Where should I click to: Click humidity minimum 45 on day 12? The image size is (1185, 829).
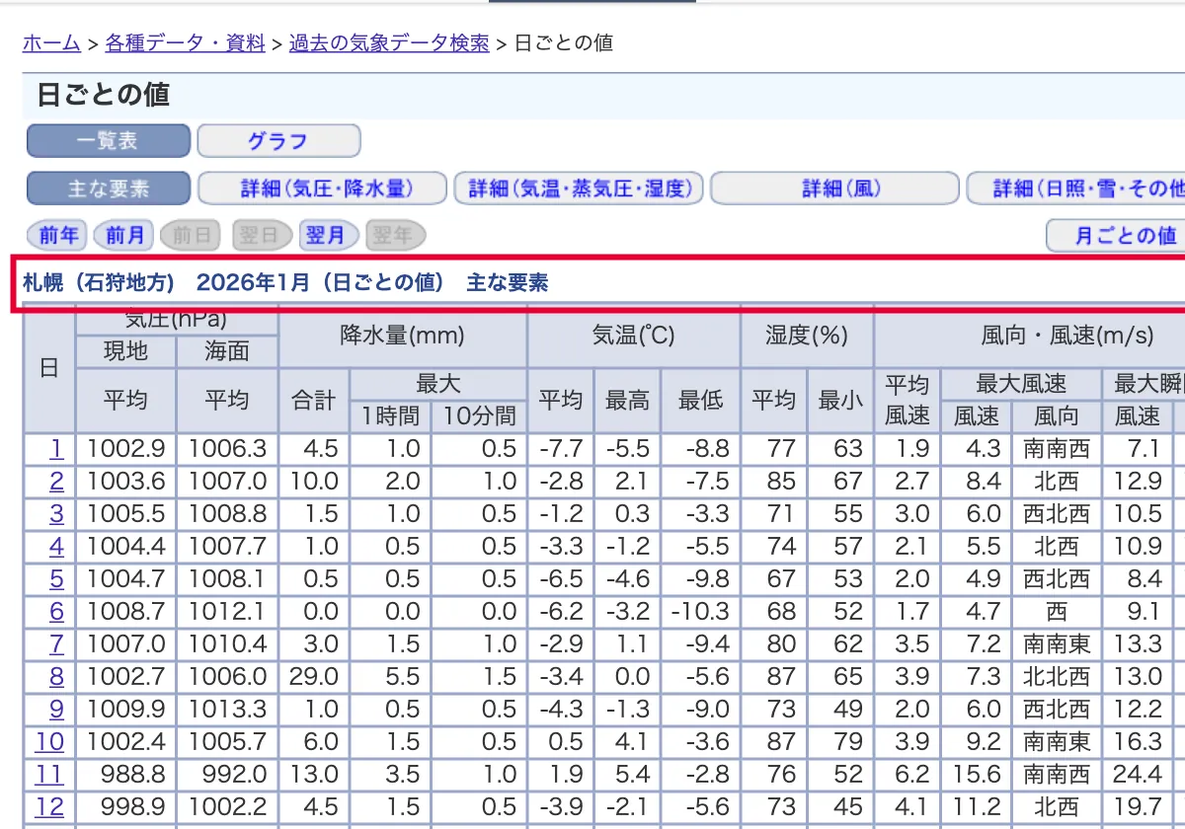[840, 807]
